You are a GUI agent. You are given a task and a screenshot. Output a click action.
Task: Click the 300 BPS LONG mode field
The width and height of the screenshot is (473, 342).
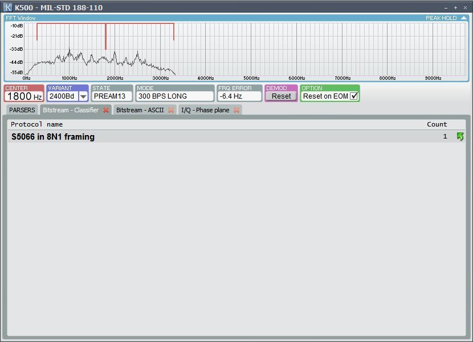click(175, 96)
